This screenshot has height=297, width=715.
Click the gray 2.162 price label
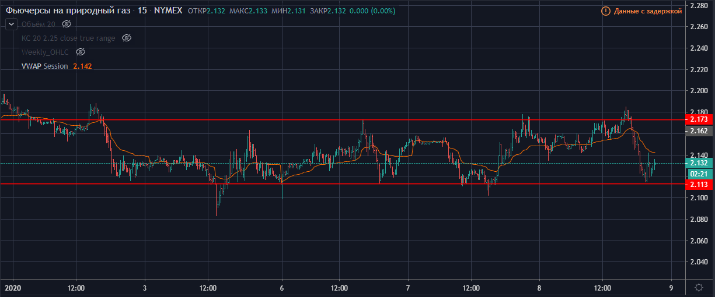(699, 132)
